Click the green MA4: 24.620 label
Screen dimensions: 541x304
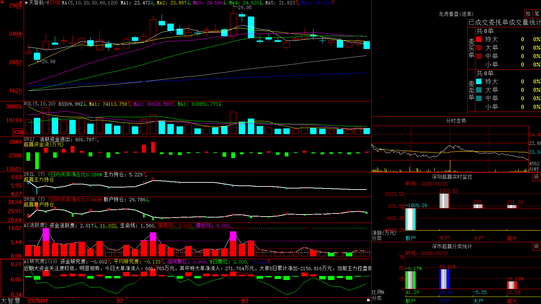coord(245,3)
